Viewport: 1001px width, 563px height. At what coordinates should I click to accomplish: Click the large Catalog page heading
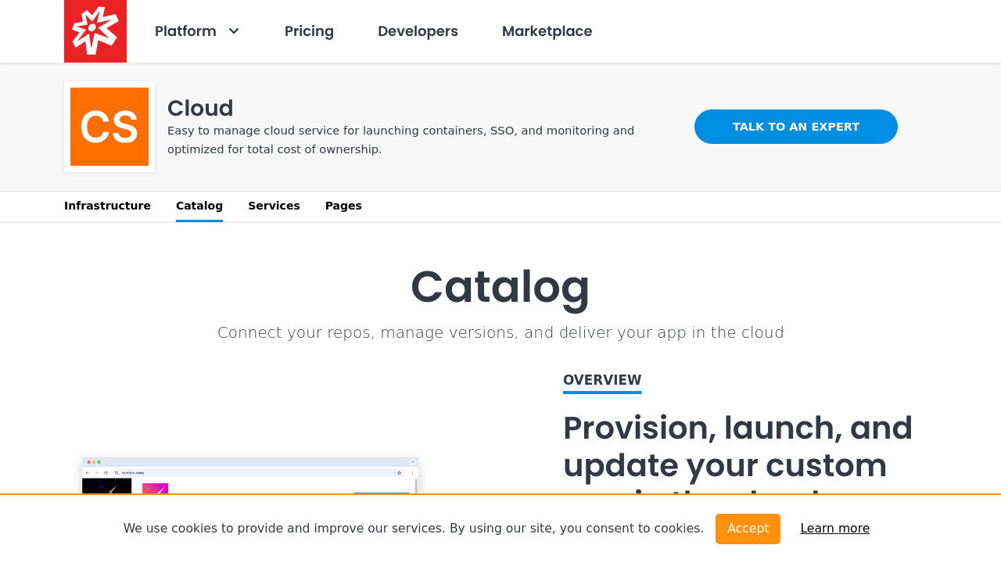point(500,286)
